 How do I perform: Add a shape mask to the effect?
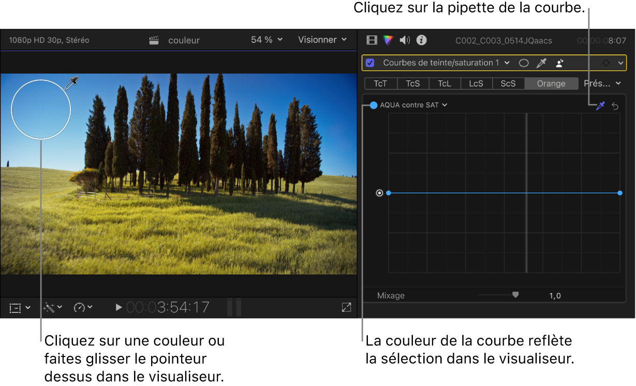click(524, 63)
